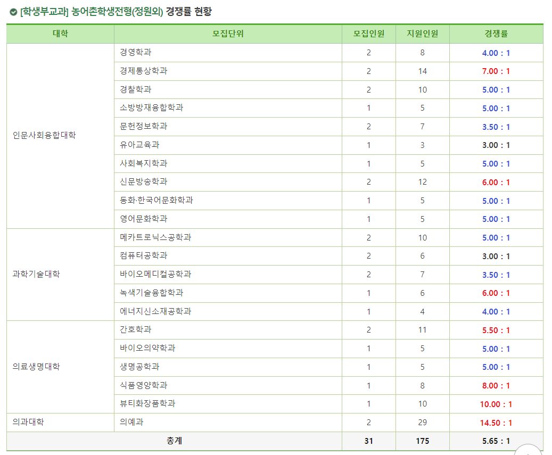Click the 바이오메디컬공학과 department name
Image resolution: width=552 pixels, height=455 pixels.
[155, 275]
